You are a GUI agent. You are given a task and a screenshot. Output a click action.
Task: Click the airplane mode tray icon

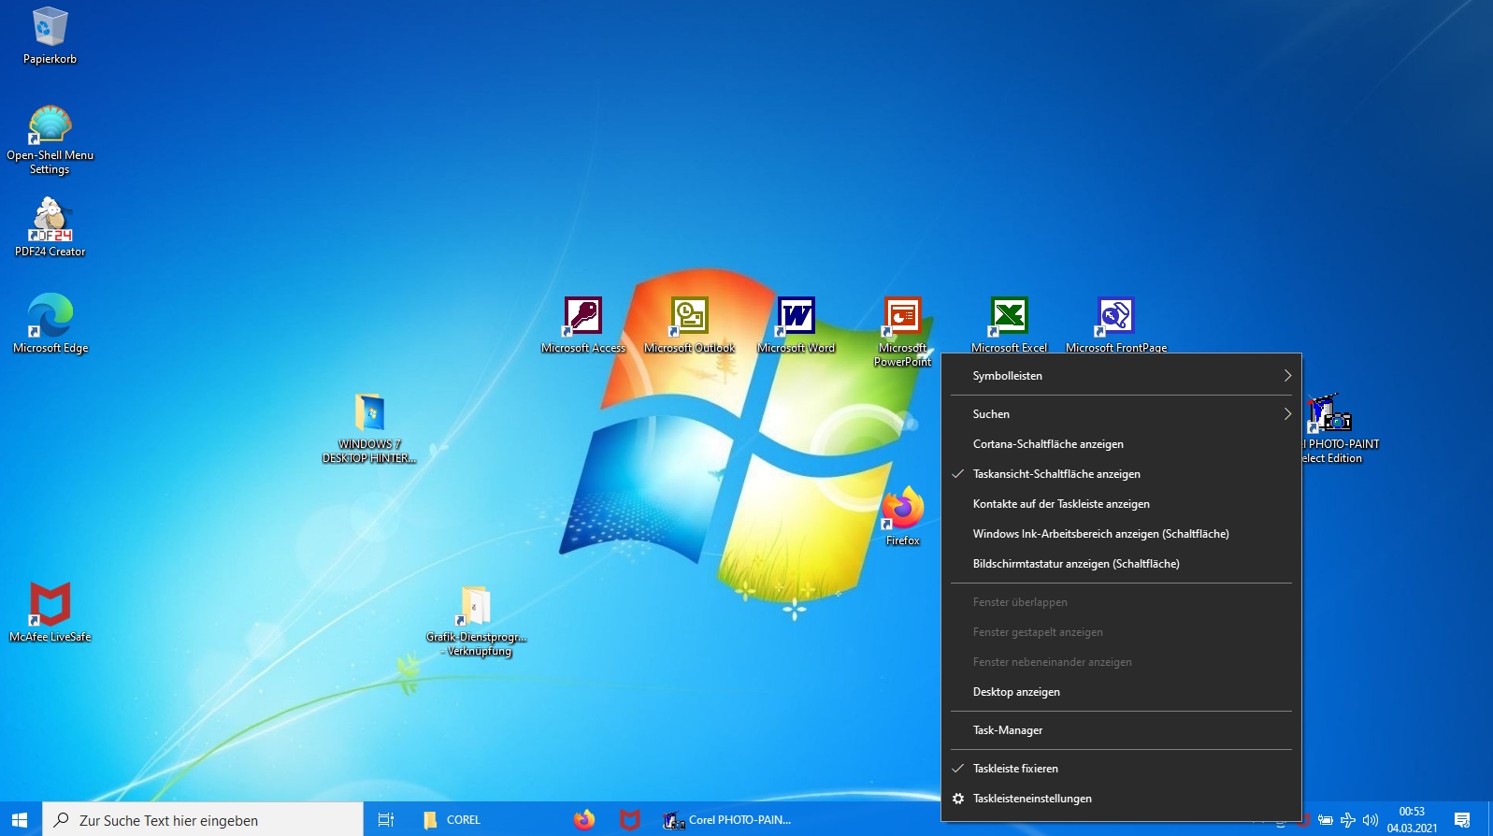pyautogui.click(x=1348, y=820)
